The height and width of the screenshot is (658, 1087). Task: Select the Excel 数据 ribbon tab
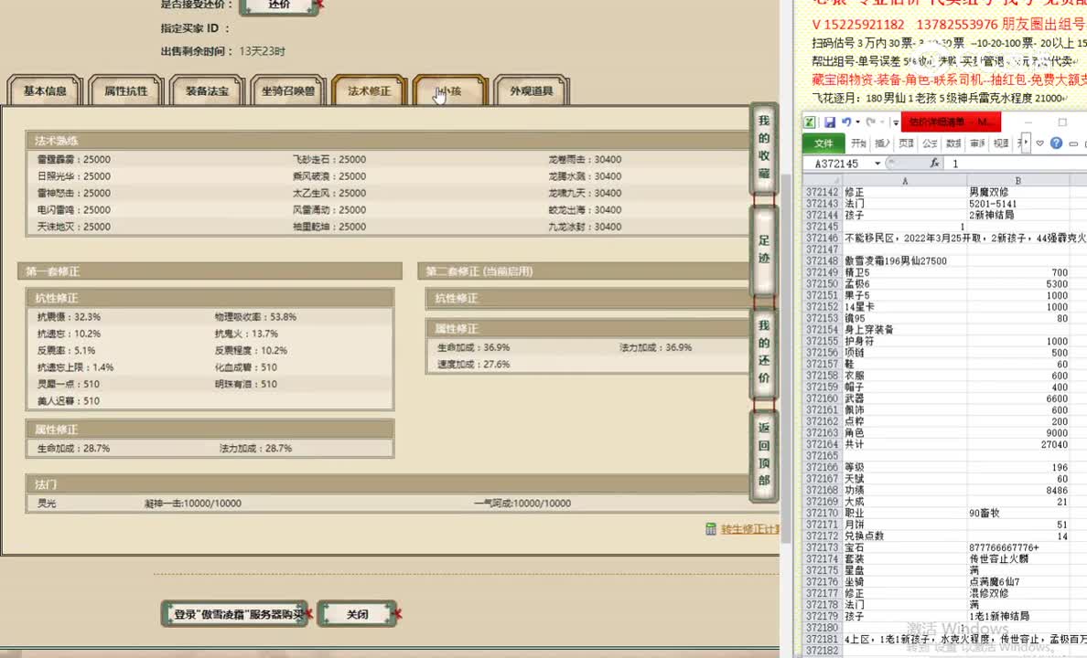pyautogui.click(x=952, y=143)
